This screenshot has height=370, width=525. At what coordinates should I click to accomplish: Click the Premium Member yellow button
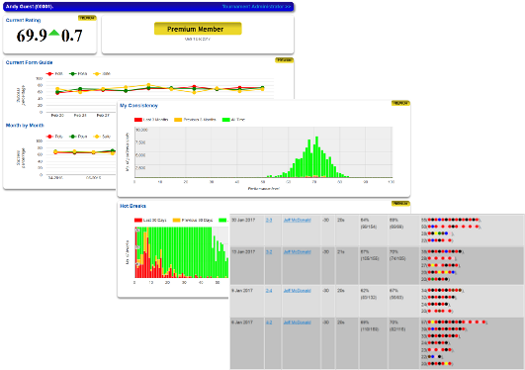pyautogui.click(x=198, y=29)
